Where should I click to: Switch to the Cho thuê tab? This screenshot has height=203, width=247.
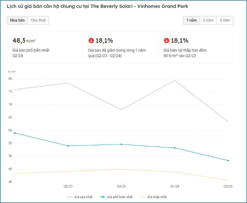point(38,20)
